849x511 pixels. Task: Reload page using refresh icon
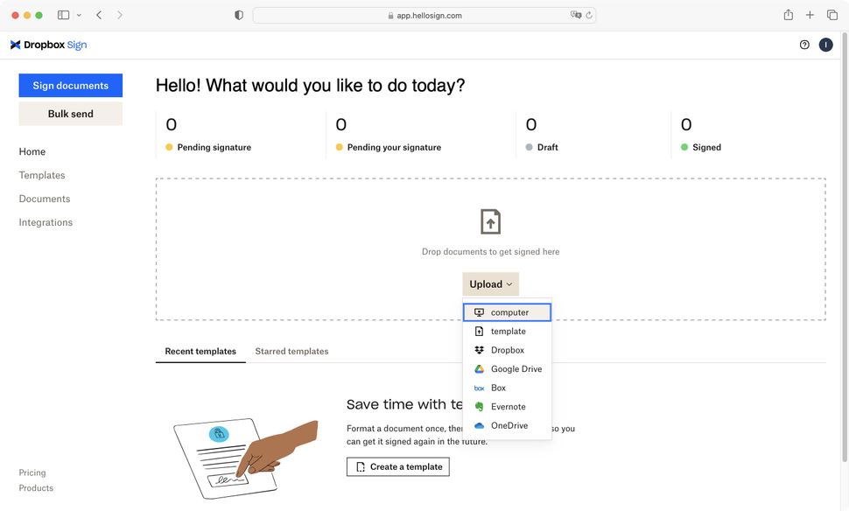589,15
